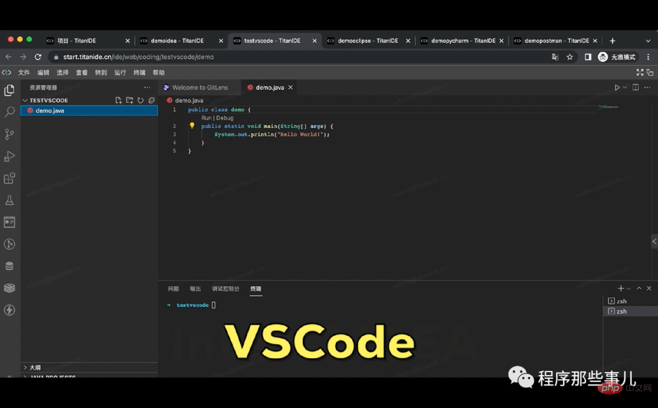Open editor more actions ellipsis
Viewport: 658px width, 408px height.
click(647, 87)
